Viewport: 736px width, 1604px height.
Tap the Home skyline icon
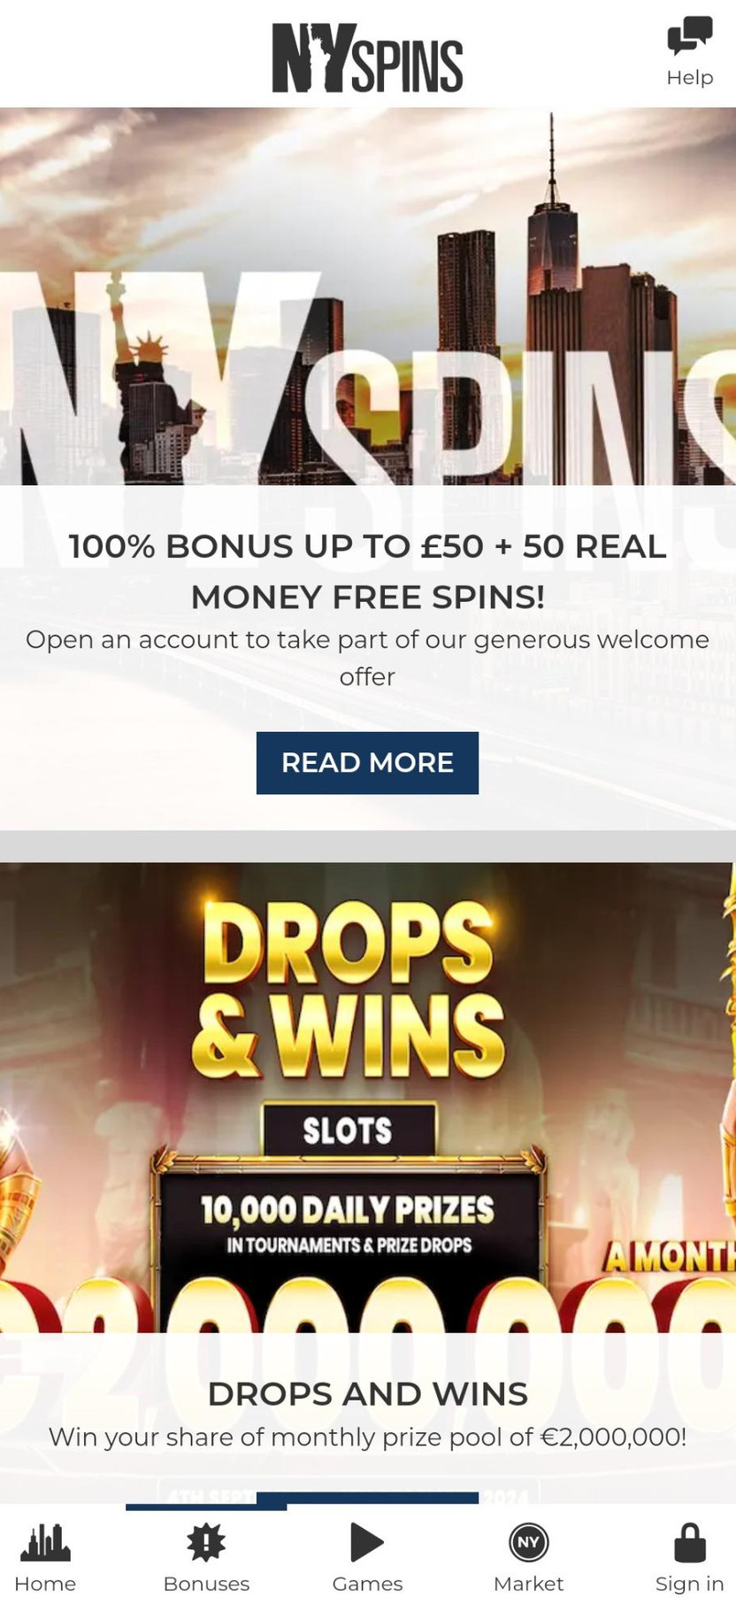[45, 1543]
